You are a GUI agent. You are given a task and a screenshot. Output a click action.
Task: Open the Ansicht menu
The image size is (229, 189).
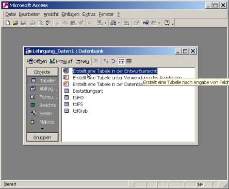[x=51, y=14]
